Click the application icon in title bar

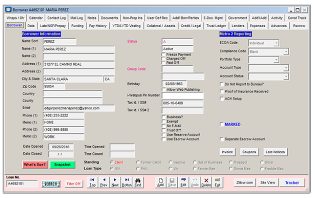click(8, 9)
